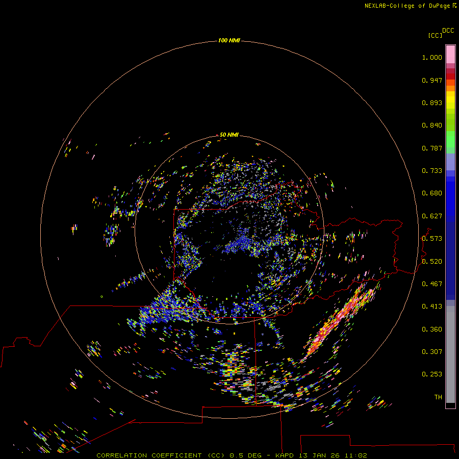This screenshot has width=459, height=459.
Task: Click the 0.360 legend value
Action: (x=432, y=329)
